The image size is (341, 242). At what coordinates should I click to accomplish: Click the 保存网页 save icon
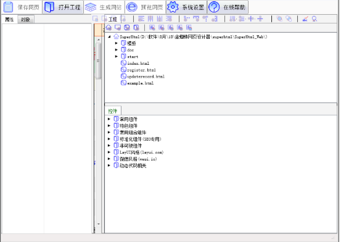(x=8, y=7)
